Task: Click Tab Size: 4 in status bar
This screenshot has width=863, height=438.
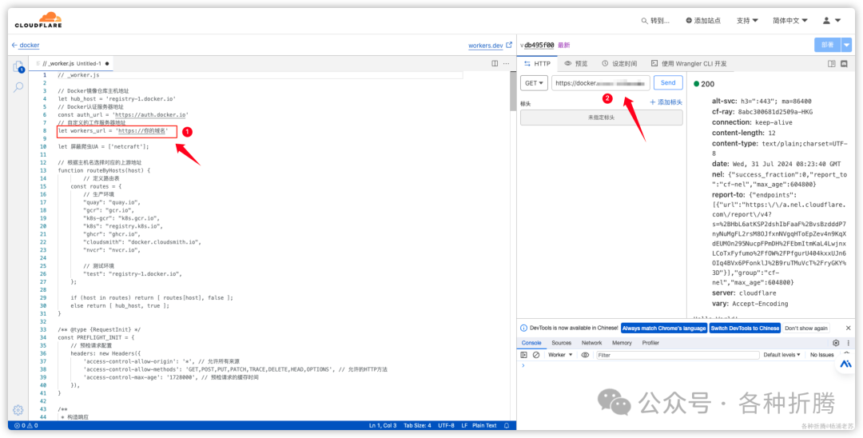Action: tap(417, 425)
